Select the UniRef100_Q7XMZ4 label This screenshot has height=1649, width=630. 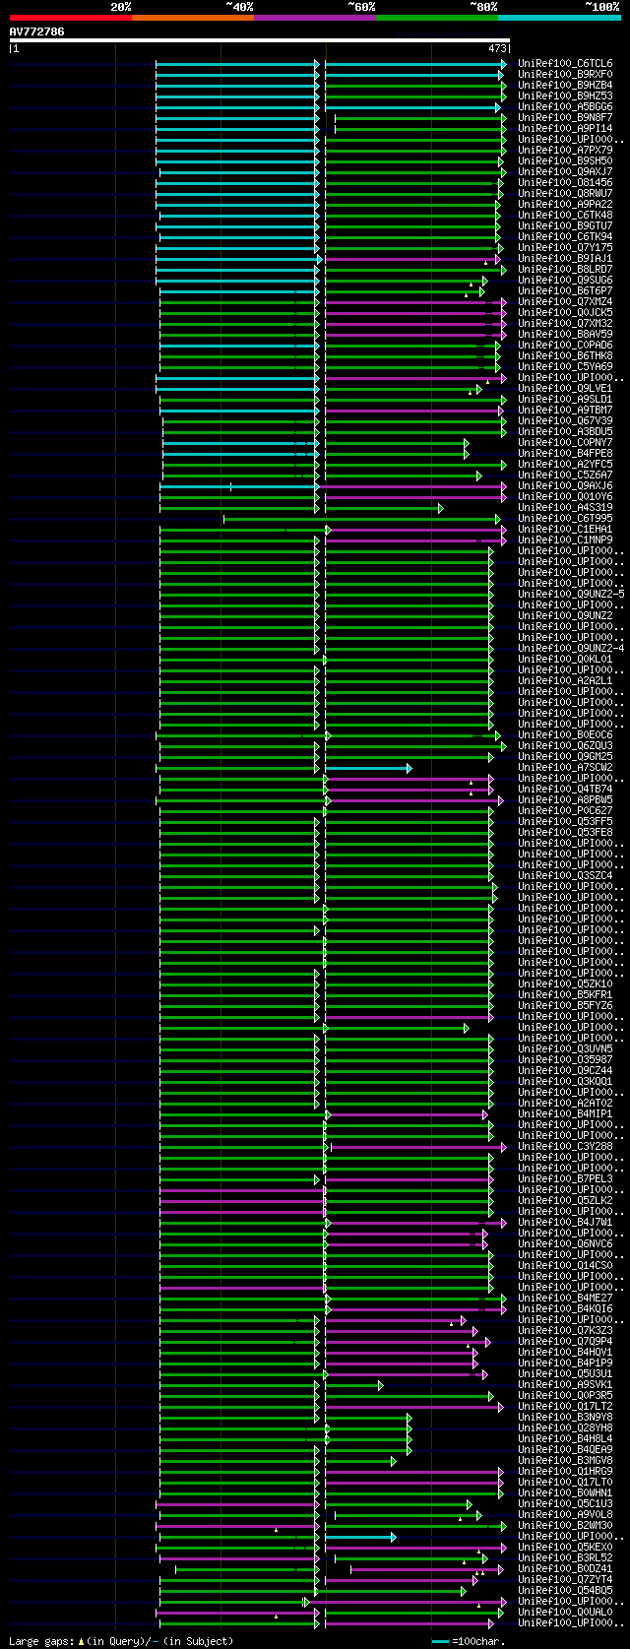565,302
